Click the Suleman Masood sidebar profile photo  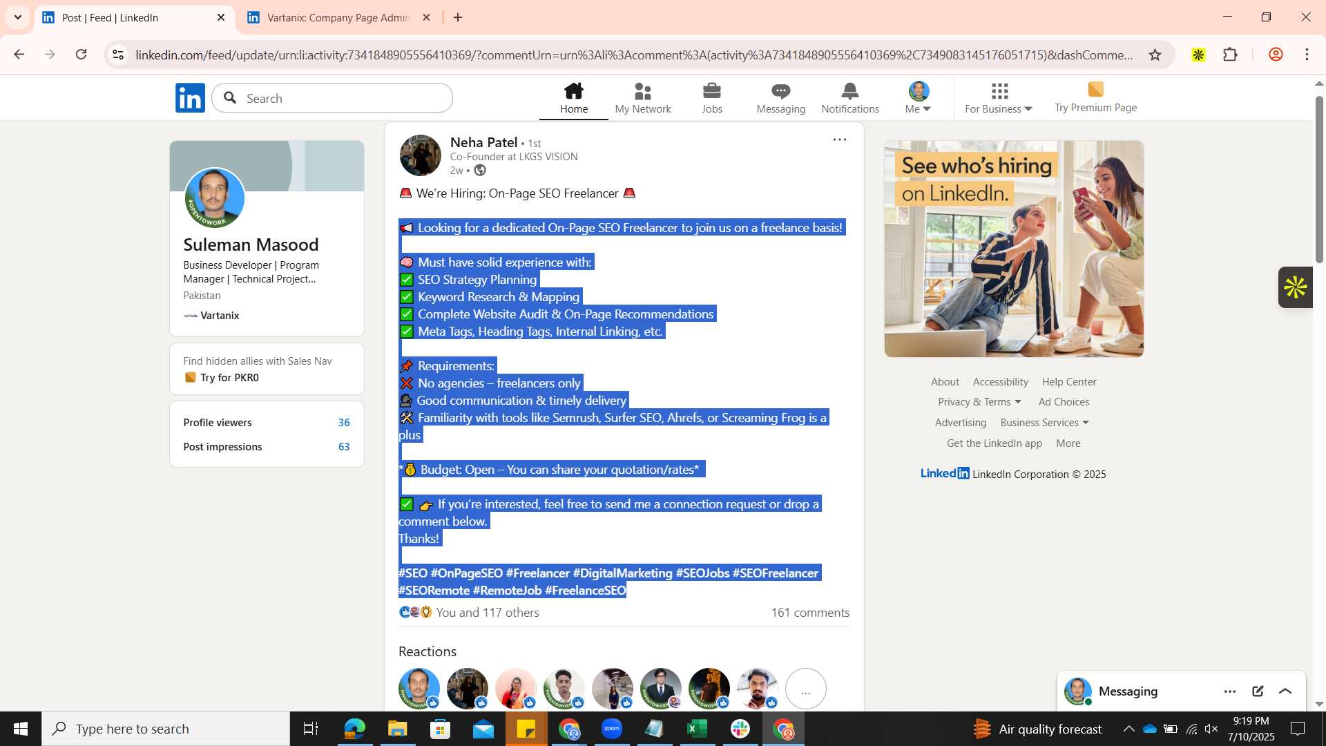(x=214, y=198)
